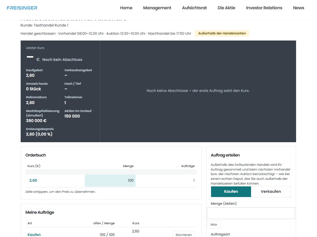
Task: Switch order side to Verkaufen
Action: [x=271, y=191]
